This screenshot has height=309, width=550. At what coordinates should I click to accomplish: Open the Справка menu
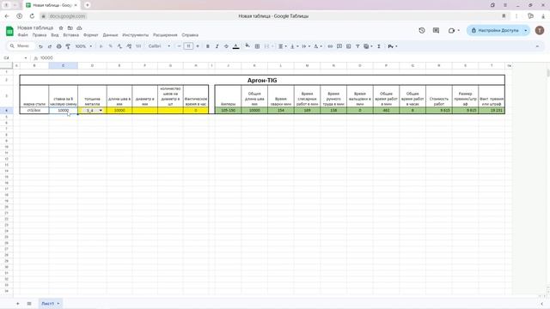click(190, 35)
